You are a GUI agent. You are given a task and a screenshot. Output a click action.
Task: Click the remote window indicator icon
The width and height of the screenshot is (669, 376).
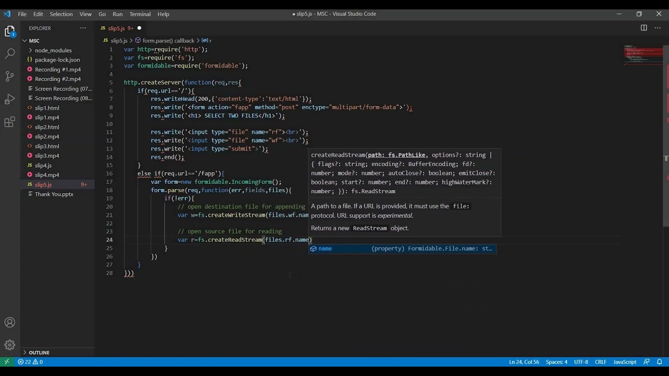tap(7, 362)
